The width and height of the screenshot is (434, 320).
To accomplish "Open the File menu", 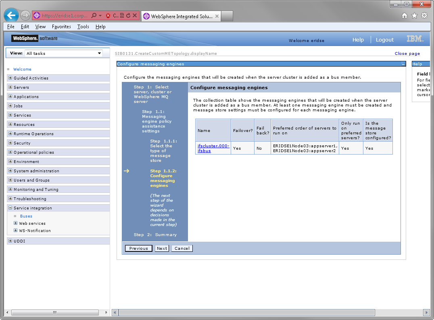I will [11, 27].
